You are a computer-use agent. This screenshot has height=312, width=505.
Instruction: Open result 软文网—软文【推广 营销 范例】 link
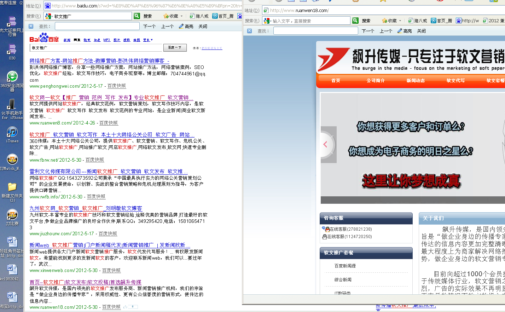pyautogui.click(x=111, y=98)
